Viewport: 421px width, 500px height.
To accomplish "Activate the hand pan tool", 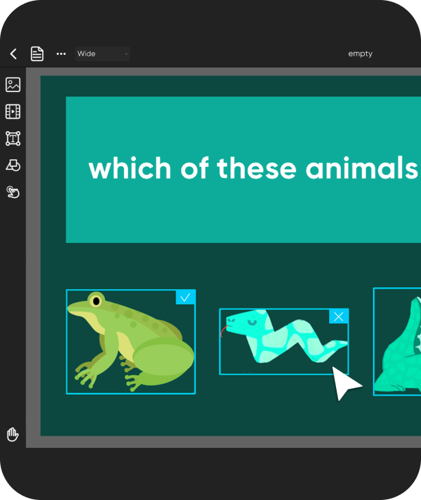I will (x=13, y=434).
